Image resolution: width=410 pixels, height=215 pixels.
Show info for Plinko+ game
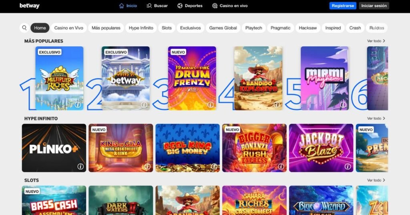tap(80, 166)
